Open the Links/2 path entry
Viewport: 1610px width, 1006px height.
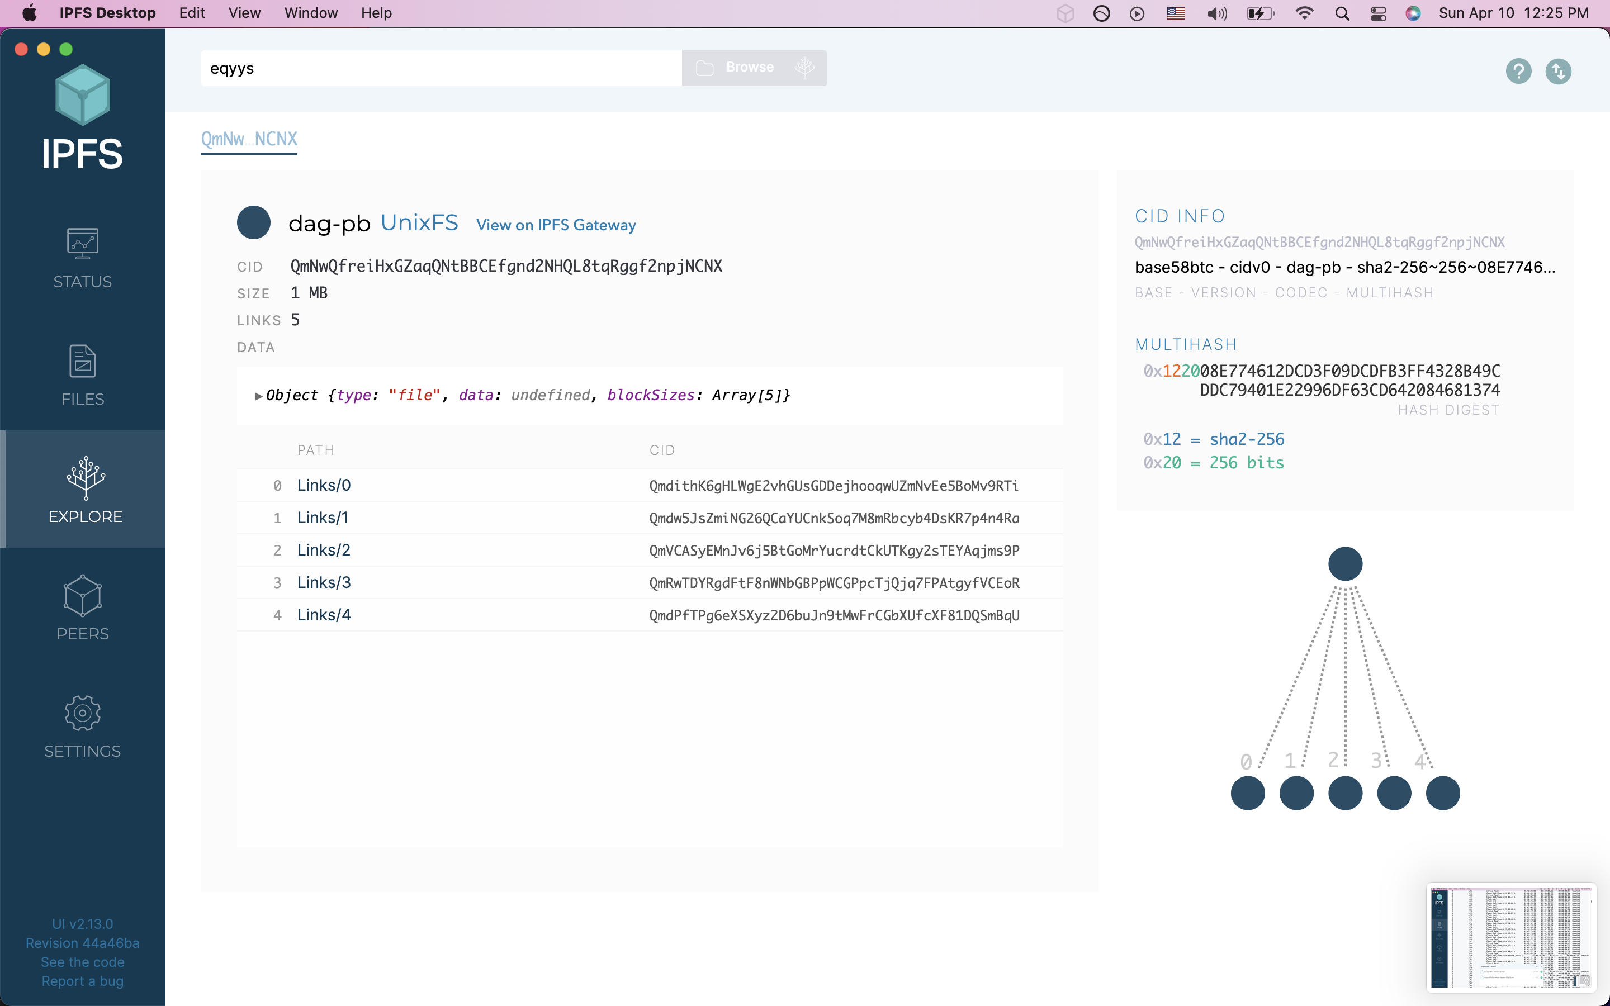pyautogui.click(x=323, y=551)
